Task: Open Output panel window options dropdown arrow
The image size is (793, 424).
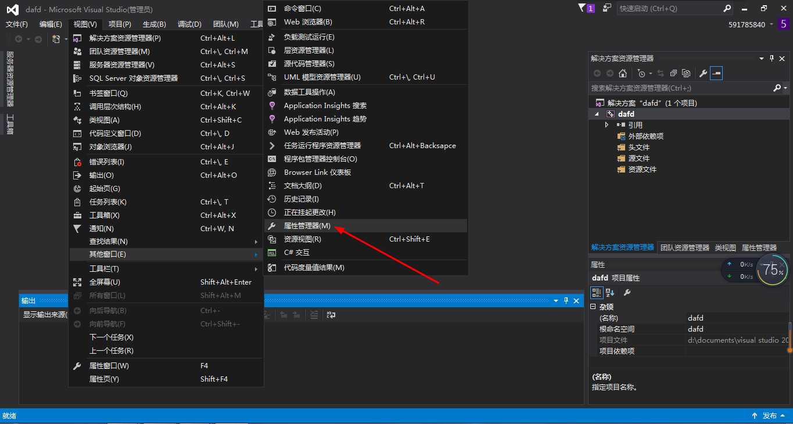Action: 556,300
